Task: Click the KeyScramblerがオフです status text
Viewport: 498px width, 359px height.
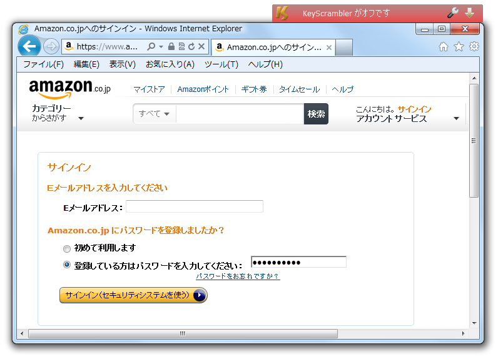Action: [346, 13]
